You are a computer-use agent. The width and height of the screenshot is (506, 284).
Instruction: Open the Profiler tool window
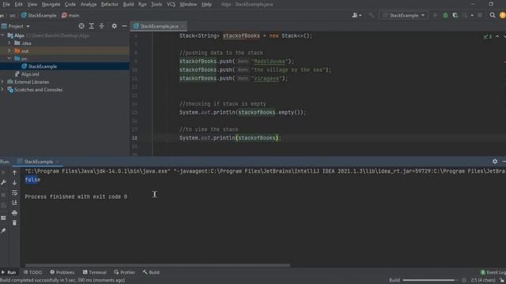[x=125, y=272]
